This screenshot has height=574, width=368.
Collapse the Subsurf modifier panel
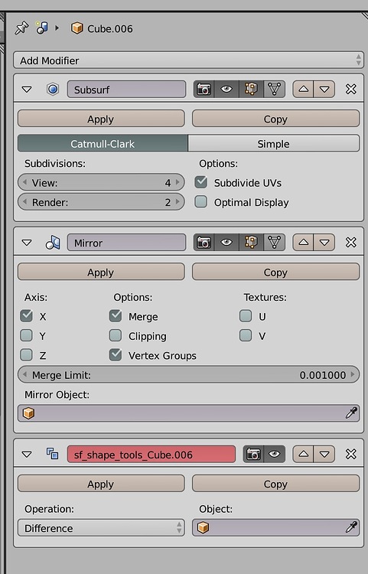(x=27, y=90)
